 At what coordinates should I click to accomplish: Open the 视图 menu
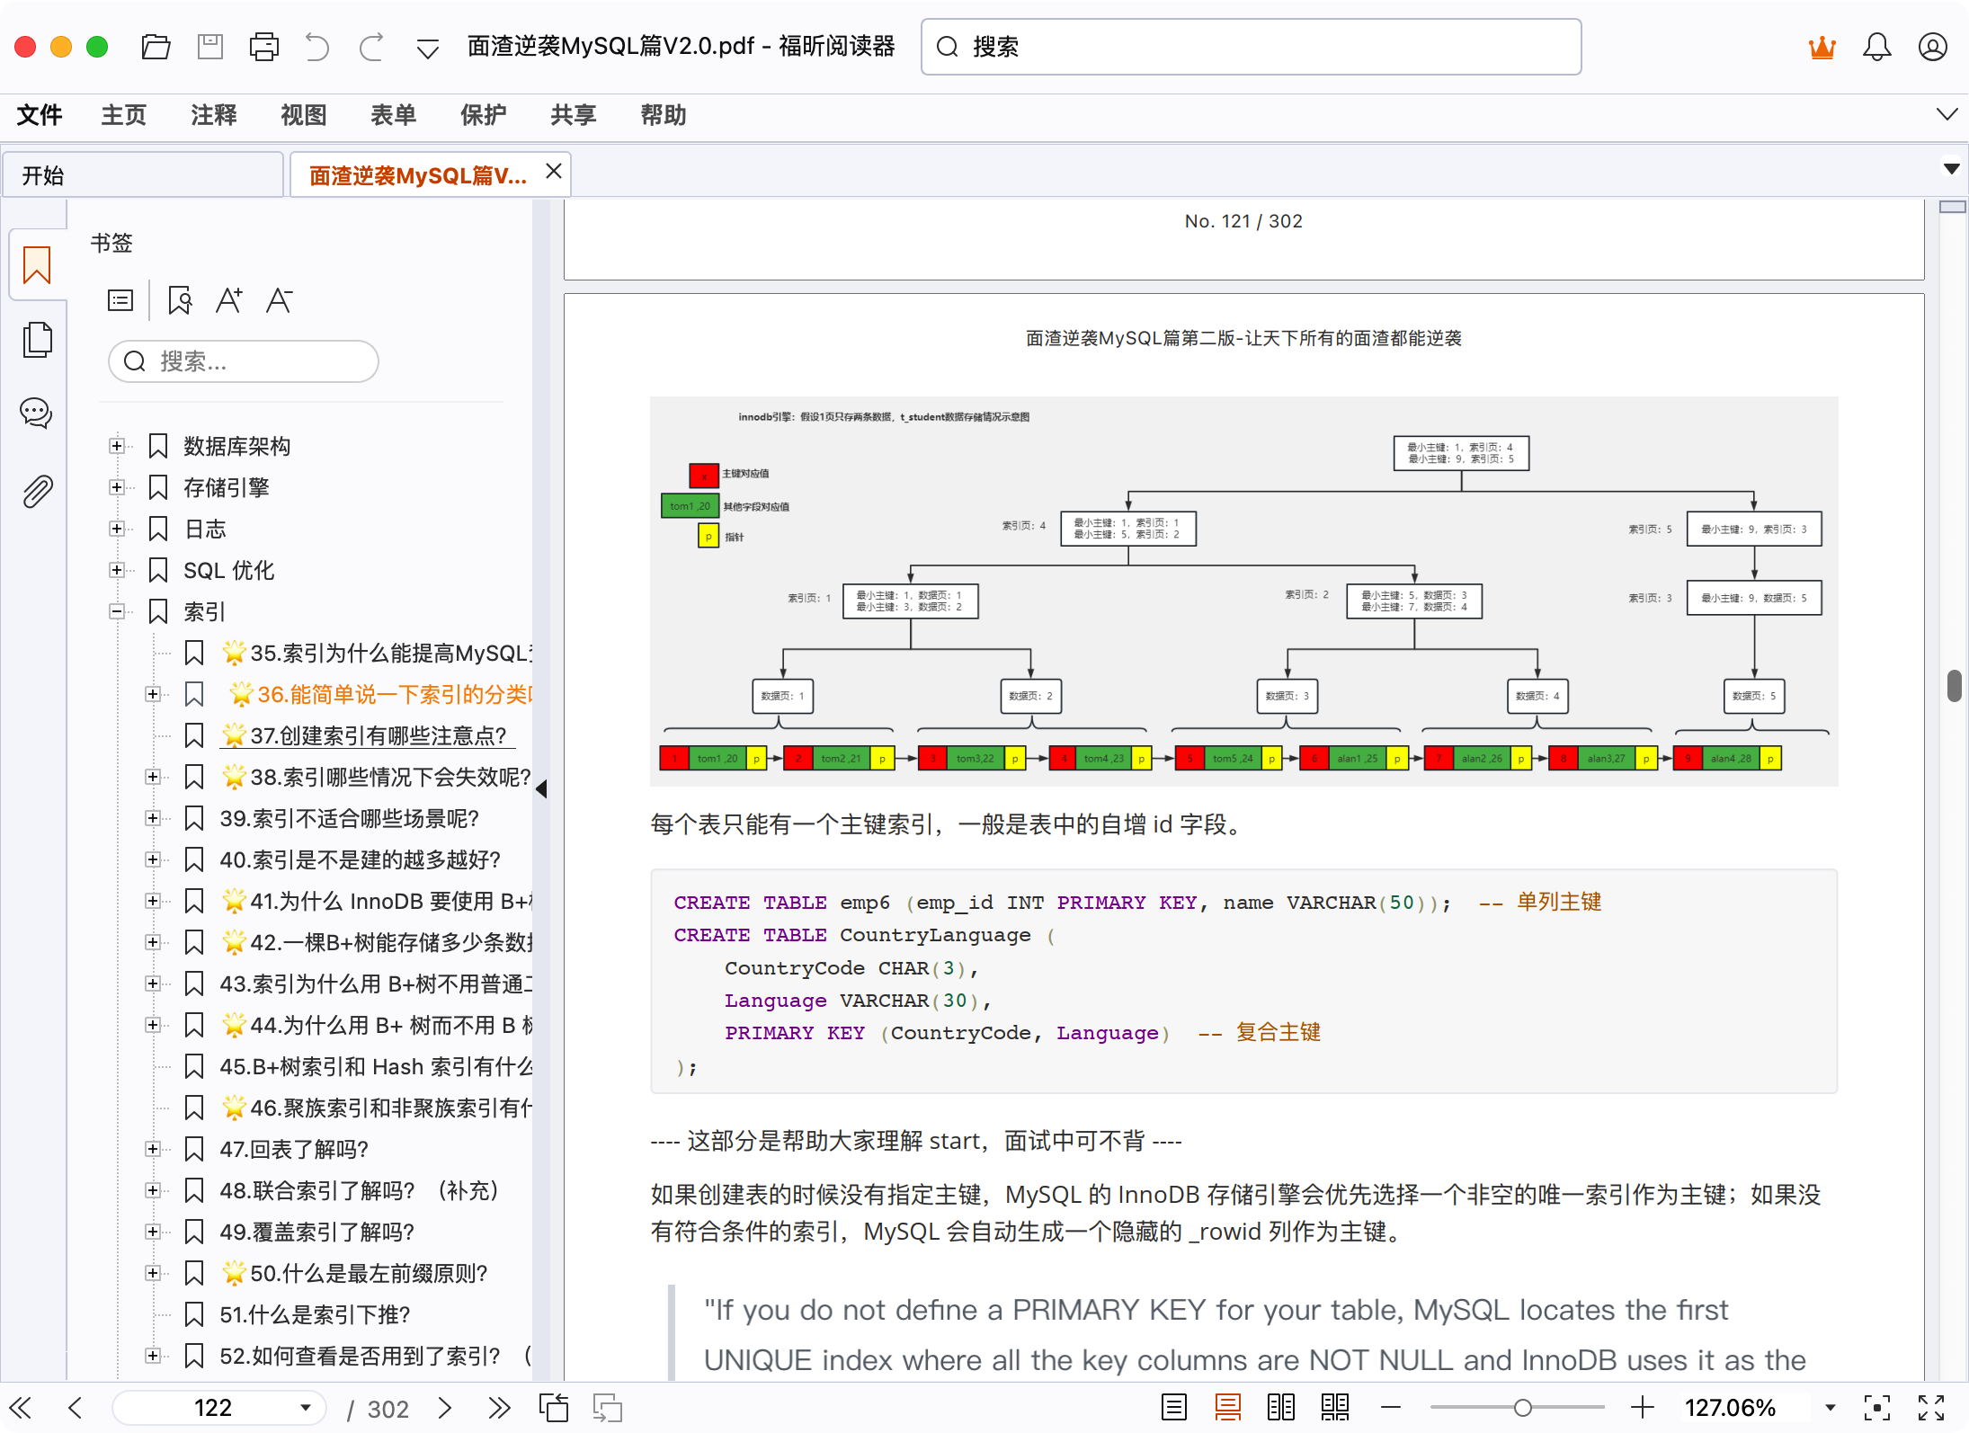point(302,115)
